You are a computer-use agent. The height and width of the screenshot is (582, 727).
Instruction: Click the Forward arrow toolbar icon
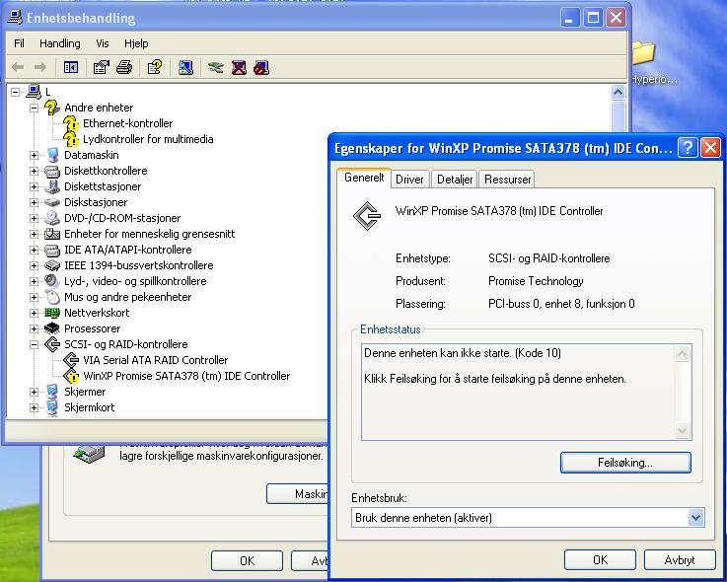(40, 68)
